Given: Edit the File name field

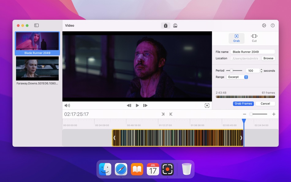Looking at the screenshot, I should (x=253, y=52).
